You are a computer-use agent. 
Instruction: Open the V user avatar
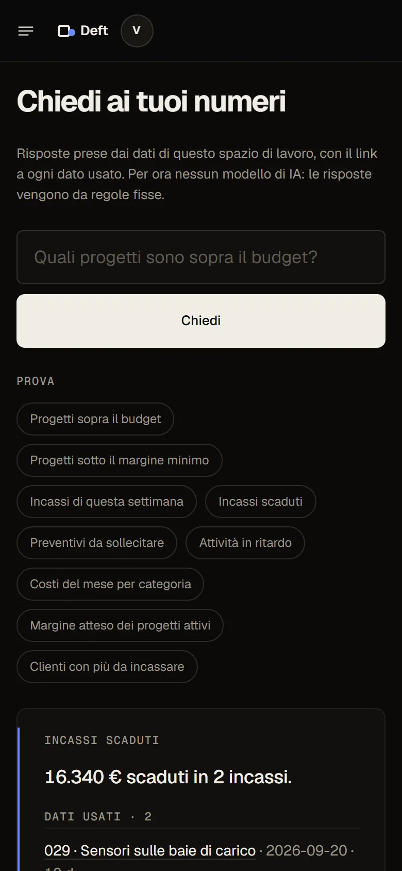point(137,31)
